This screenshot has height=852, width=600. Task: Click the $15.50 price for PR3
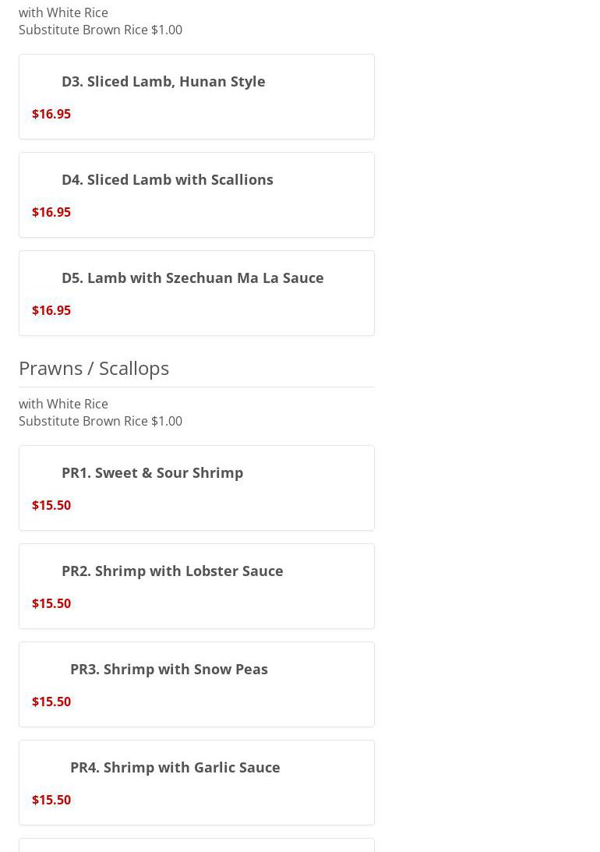(51, 702)
